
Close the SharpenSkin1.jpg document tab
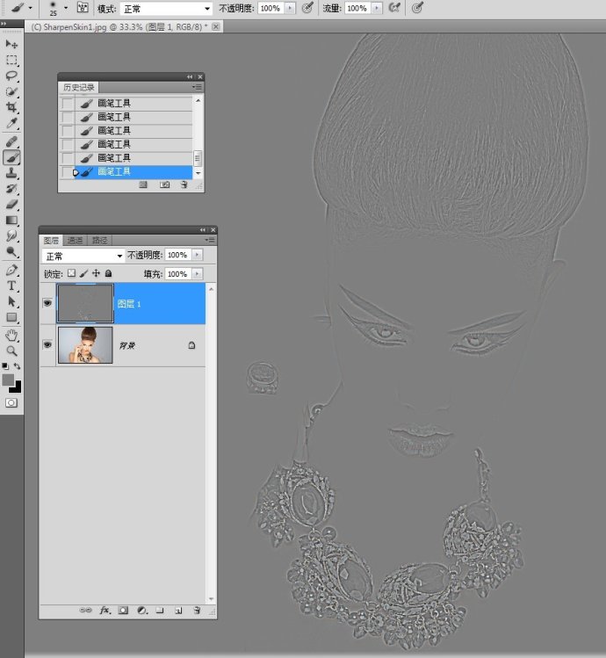coord(216,27)
